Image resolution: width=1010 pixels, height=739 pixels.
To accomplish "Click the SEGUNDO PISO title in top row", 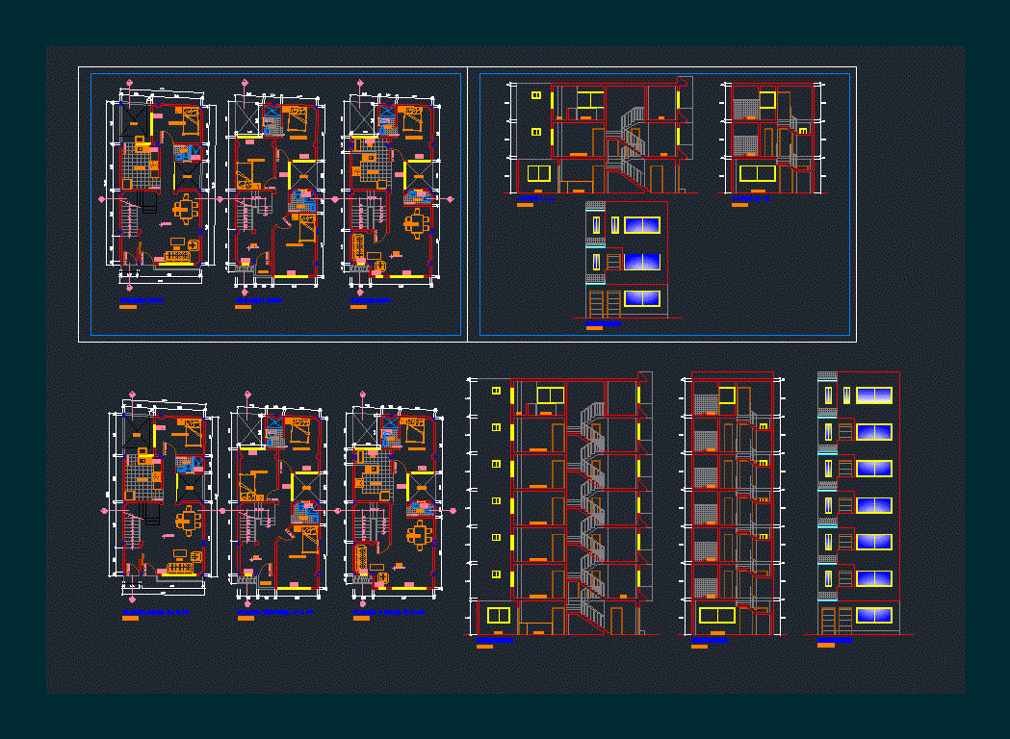I will coord(258,300).
